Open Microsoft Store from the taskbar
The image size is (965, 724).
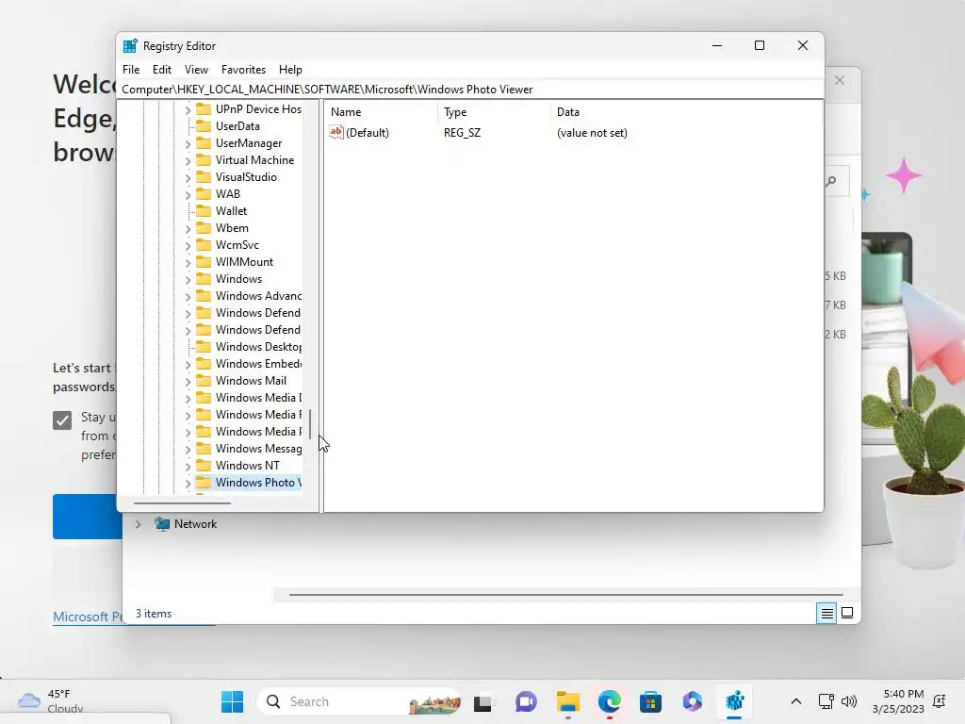click(650, 701)
